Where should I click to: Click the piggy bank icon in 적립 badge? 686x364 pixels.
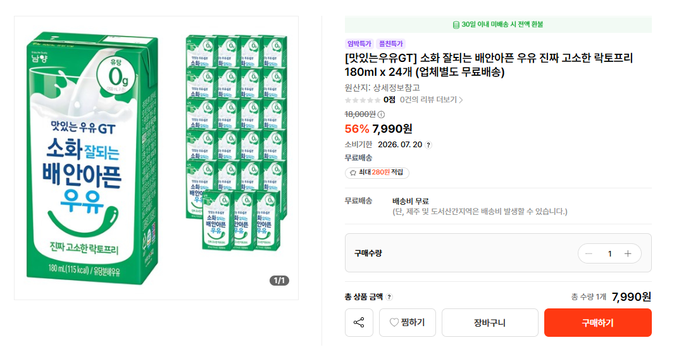(352, 173)
